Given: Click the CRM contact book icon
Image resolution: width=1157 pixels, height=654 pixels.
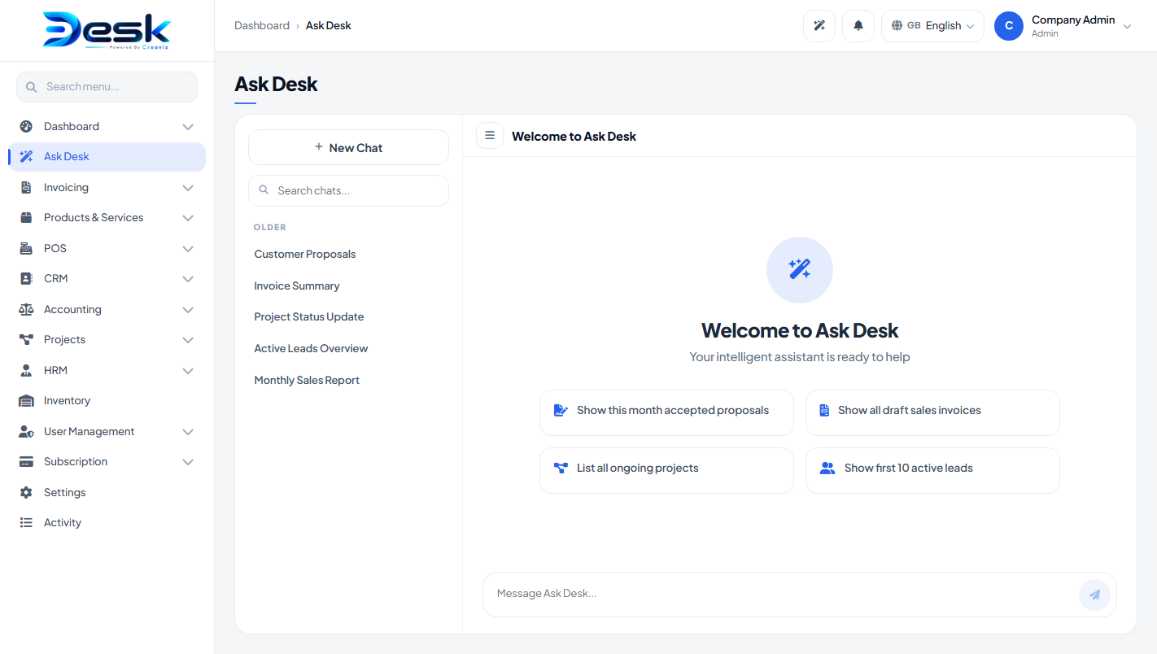Looking at the screenshot, I should 26,279.
